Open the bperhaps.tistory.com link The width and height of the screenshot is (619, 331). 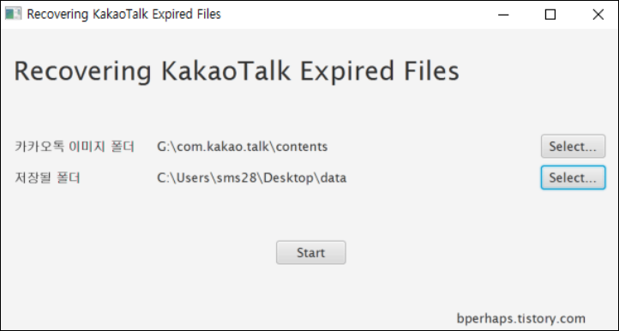(x=520, y=318)
